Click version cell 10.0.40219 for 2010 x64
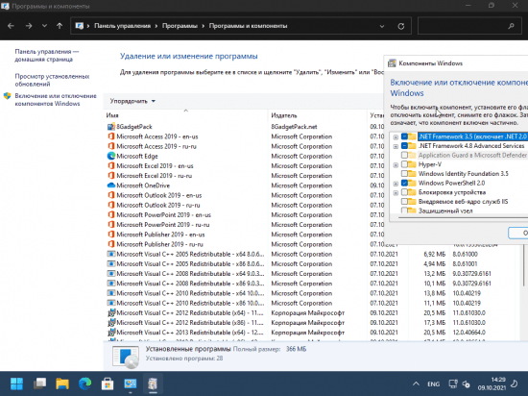 click(467, 293)
